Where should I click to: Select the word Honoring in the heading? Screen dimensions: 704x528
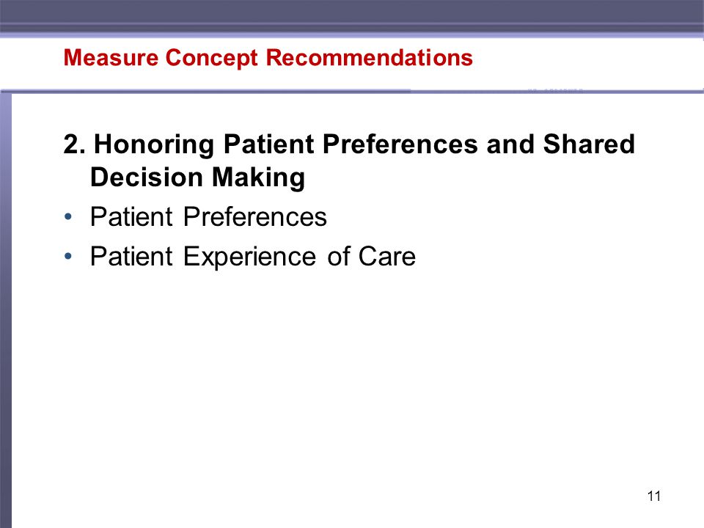pos(154,145)
